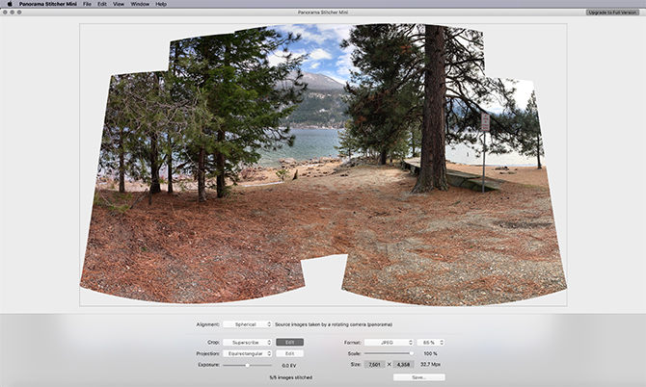The height and width of the screenshot is (387, 646).
Task: Click the Save... button
Action: [x=419, y=377]
